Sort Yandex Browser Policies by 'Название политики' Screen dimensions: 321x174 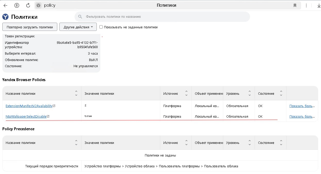[x=76, y=93]
